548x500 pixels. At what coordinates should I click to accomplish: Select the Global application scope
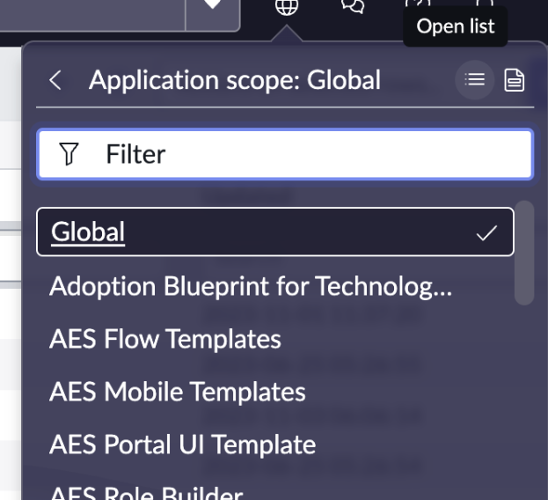pyautogui.click(x=88, y=232)
